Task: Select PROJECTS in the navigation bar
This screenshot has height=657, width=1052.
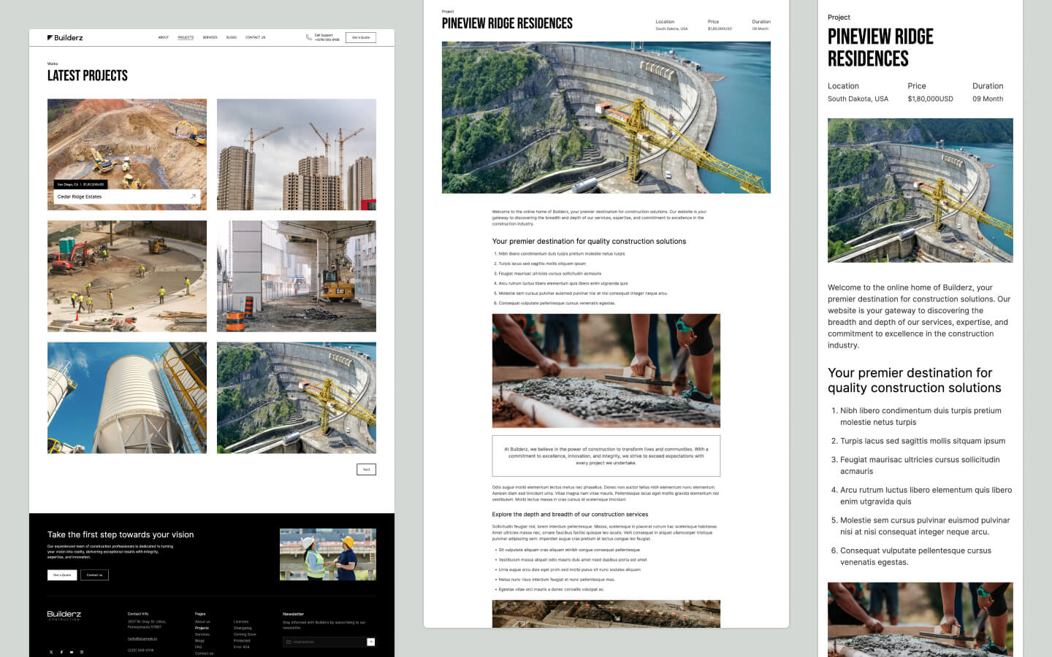Action: (186, 37)
